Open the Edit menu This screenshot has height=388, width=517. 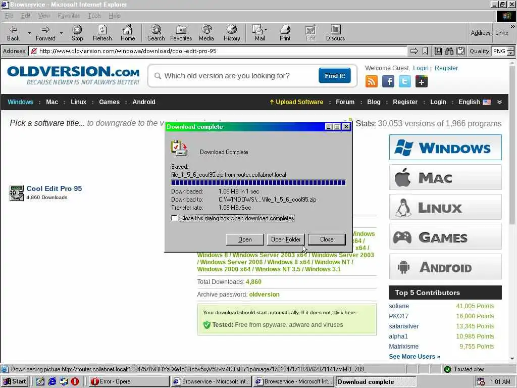(25, 16)
